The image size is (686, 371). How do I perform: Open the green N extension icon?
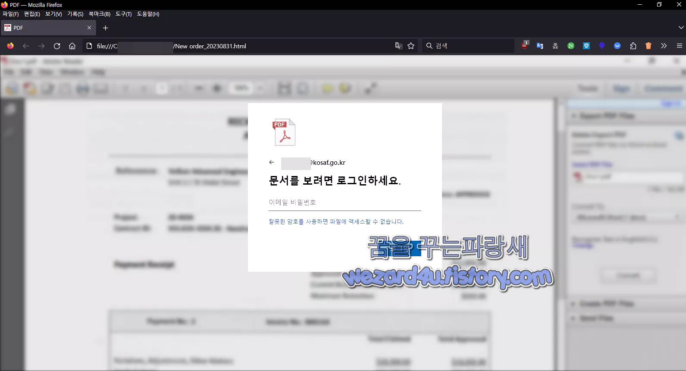click(x=571, y=46)
